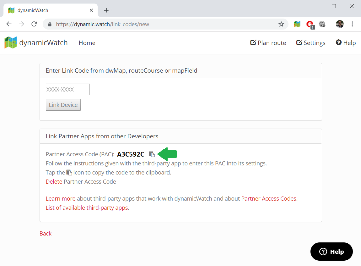Close the dynamicWatch tab

click(x=91, y=10)
